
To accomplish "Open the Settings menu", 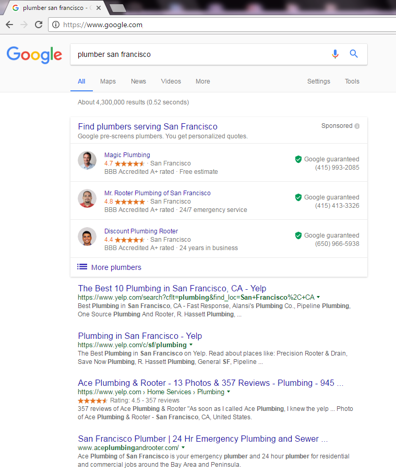I will tap(319, 81).
